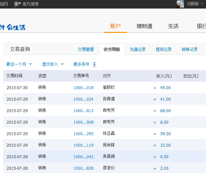Expand the 最近一个月 date range filter
This screenshot has width=206, height=173.
pos(19,64)
